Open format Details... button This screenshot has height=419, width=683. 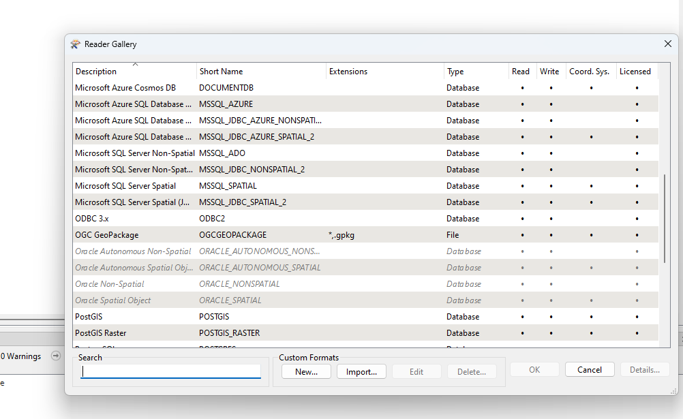pos(645,369)
